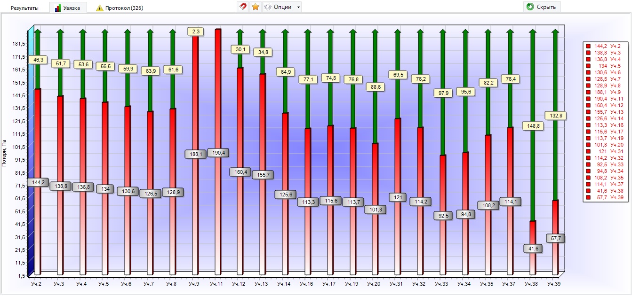The height and width of the screenshot is (296, 632).
Task: Click legend swatch for Уч.39
Action: coord(588,198)
